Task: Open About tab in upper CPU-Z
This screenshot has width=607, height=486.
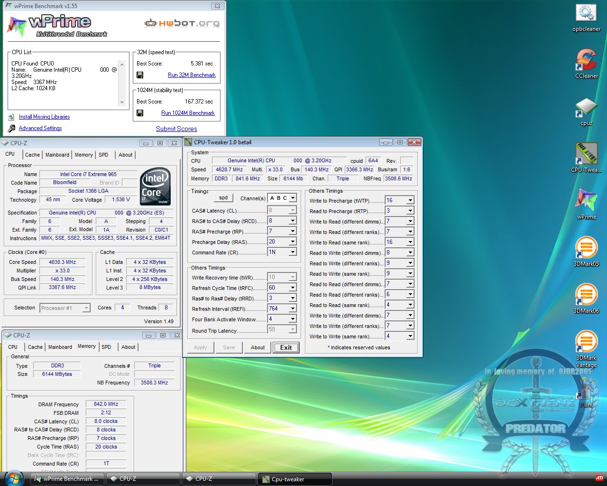Action: coord(126,155)
